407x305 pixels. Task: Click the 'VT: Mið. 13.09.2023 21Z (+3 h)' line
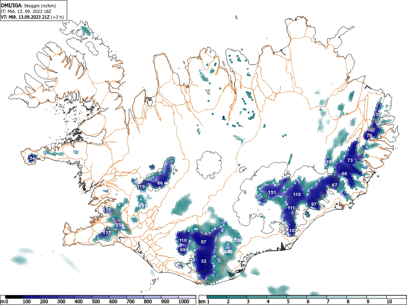[x=32, y=17]
